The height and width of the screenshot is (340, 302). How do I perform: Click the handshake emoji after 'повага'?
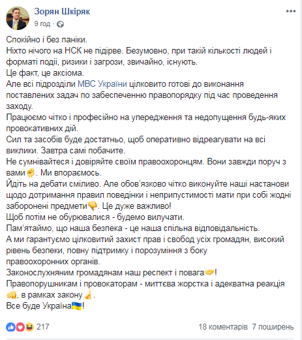(x=209, y=272)
